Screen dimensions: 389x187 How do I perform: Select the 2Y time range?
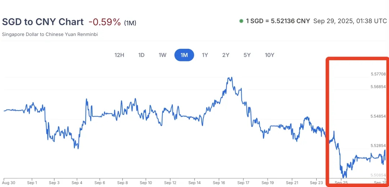pos(226,55)
